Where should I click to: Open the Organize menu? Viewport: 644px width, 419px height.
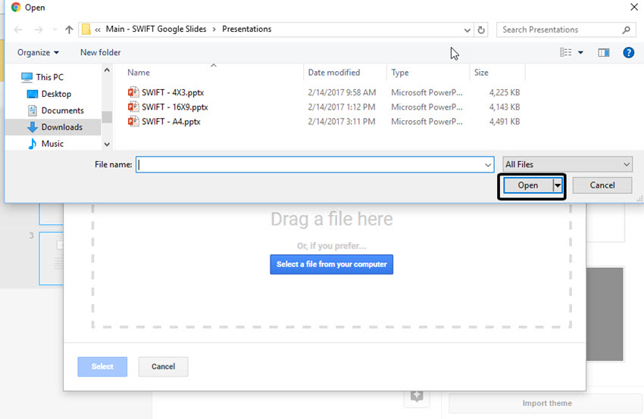pyautogui.click(x=38, y=52)
